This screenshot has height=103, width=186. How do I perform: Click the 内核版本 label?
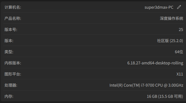click(13, 63)
